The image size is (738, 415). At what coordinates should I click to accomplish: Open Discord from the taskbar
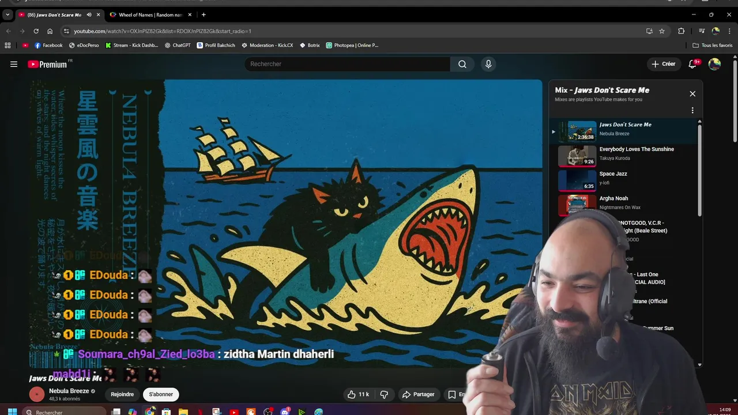(285, 412)
